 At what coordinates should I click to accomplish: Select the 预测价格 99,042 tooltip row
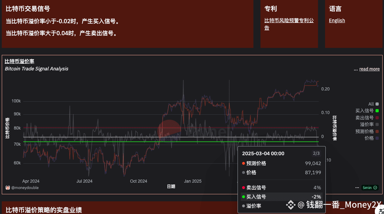[x=281, y=163]
